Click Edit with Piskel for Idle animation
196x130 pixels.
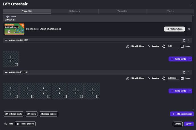click(135, 46)
